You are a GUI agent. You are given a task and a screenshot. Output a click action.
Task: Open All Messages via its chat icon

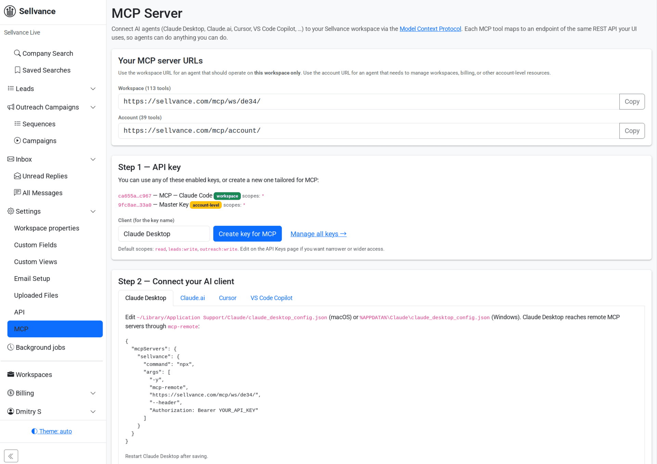point(17,193)
